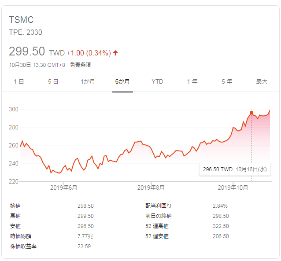Select the 1日 time range tab

(19, 81)
